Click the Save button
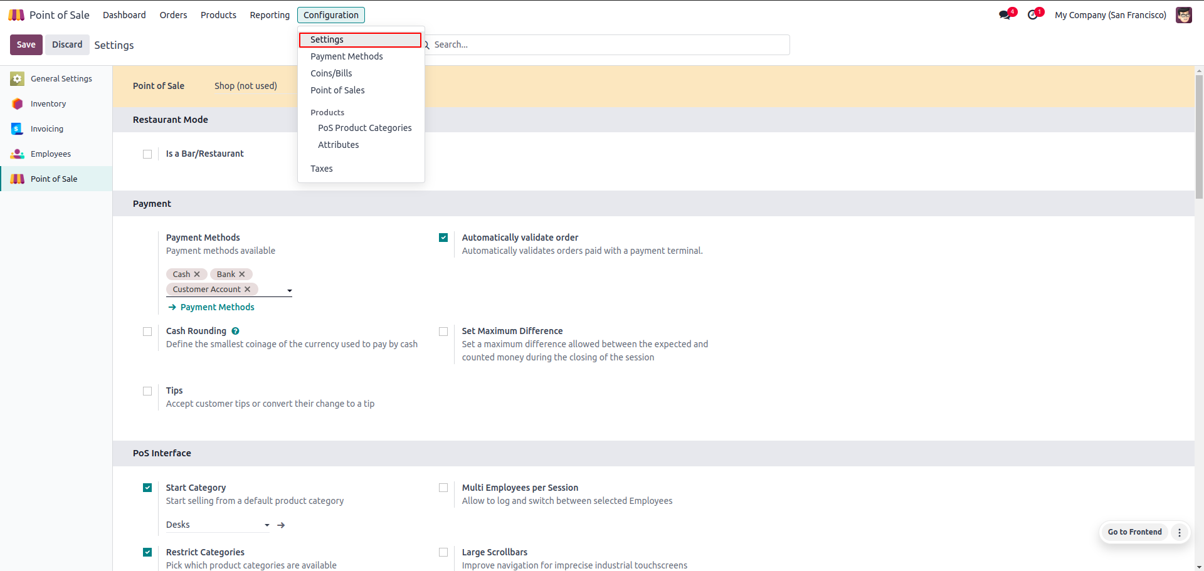 tap(26, 45)
